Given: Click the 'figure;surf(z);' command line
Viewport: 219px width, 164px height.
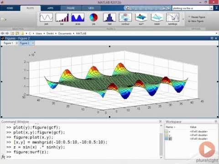Looking at the screenshot, I should (31, 152).
